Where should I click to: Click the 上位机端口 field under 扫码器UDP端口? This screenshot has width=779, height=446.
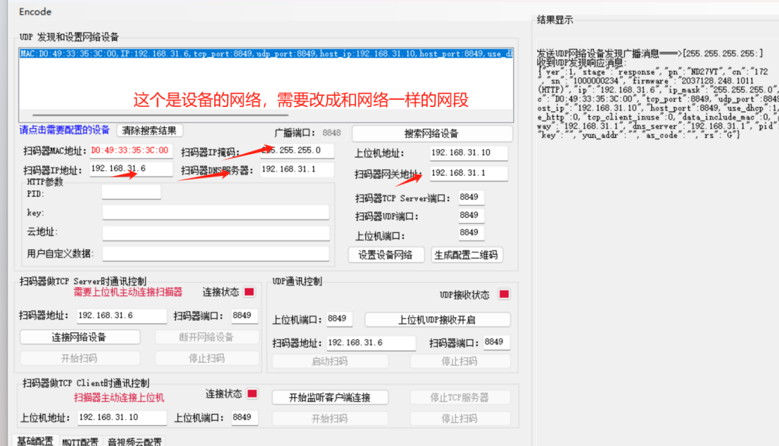(471, 233)
